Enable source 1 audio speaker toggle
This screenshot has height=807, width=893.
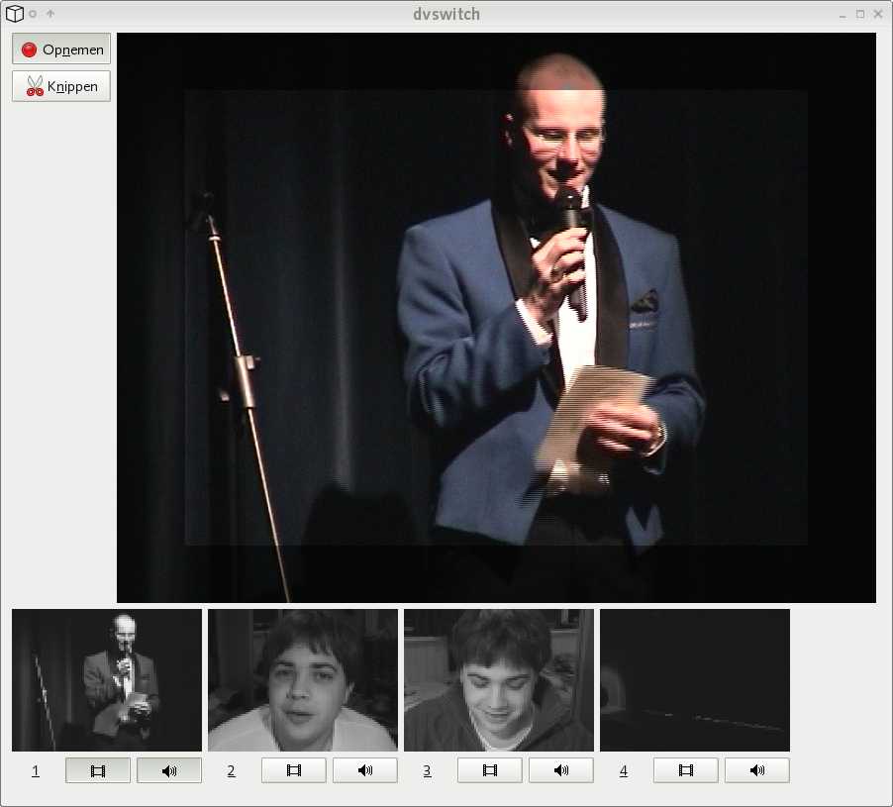tap(169, 770)
